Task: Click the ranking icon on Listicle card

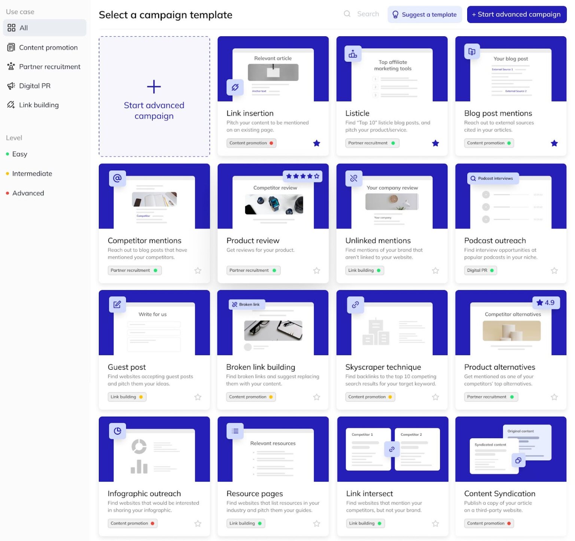Action: [353, 54]
